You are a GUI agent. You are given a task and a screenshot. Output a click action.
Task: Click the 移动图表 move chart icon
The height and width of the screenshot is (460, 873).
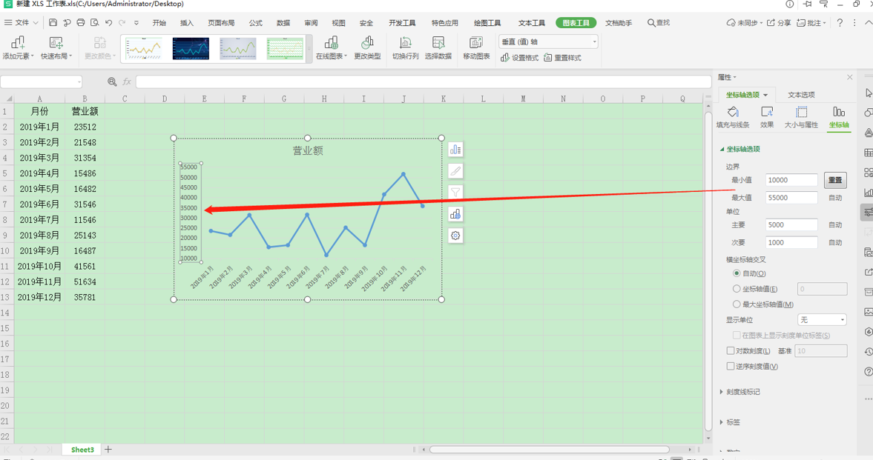[x=476, y=47]
